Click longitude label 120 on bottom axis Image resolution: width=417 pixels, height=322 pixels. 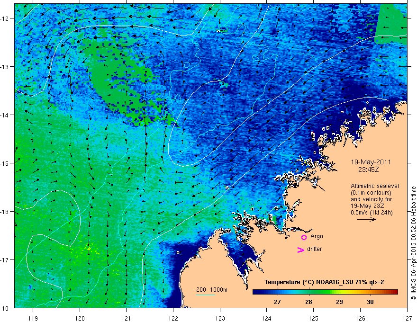pos(80,318)
